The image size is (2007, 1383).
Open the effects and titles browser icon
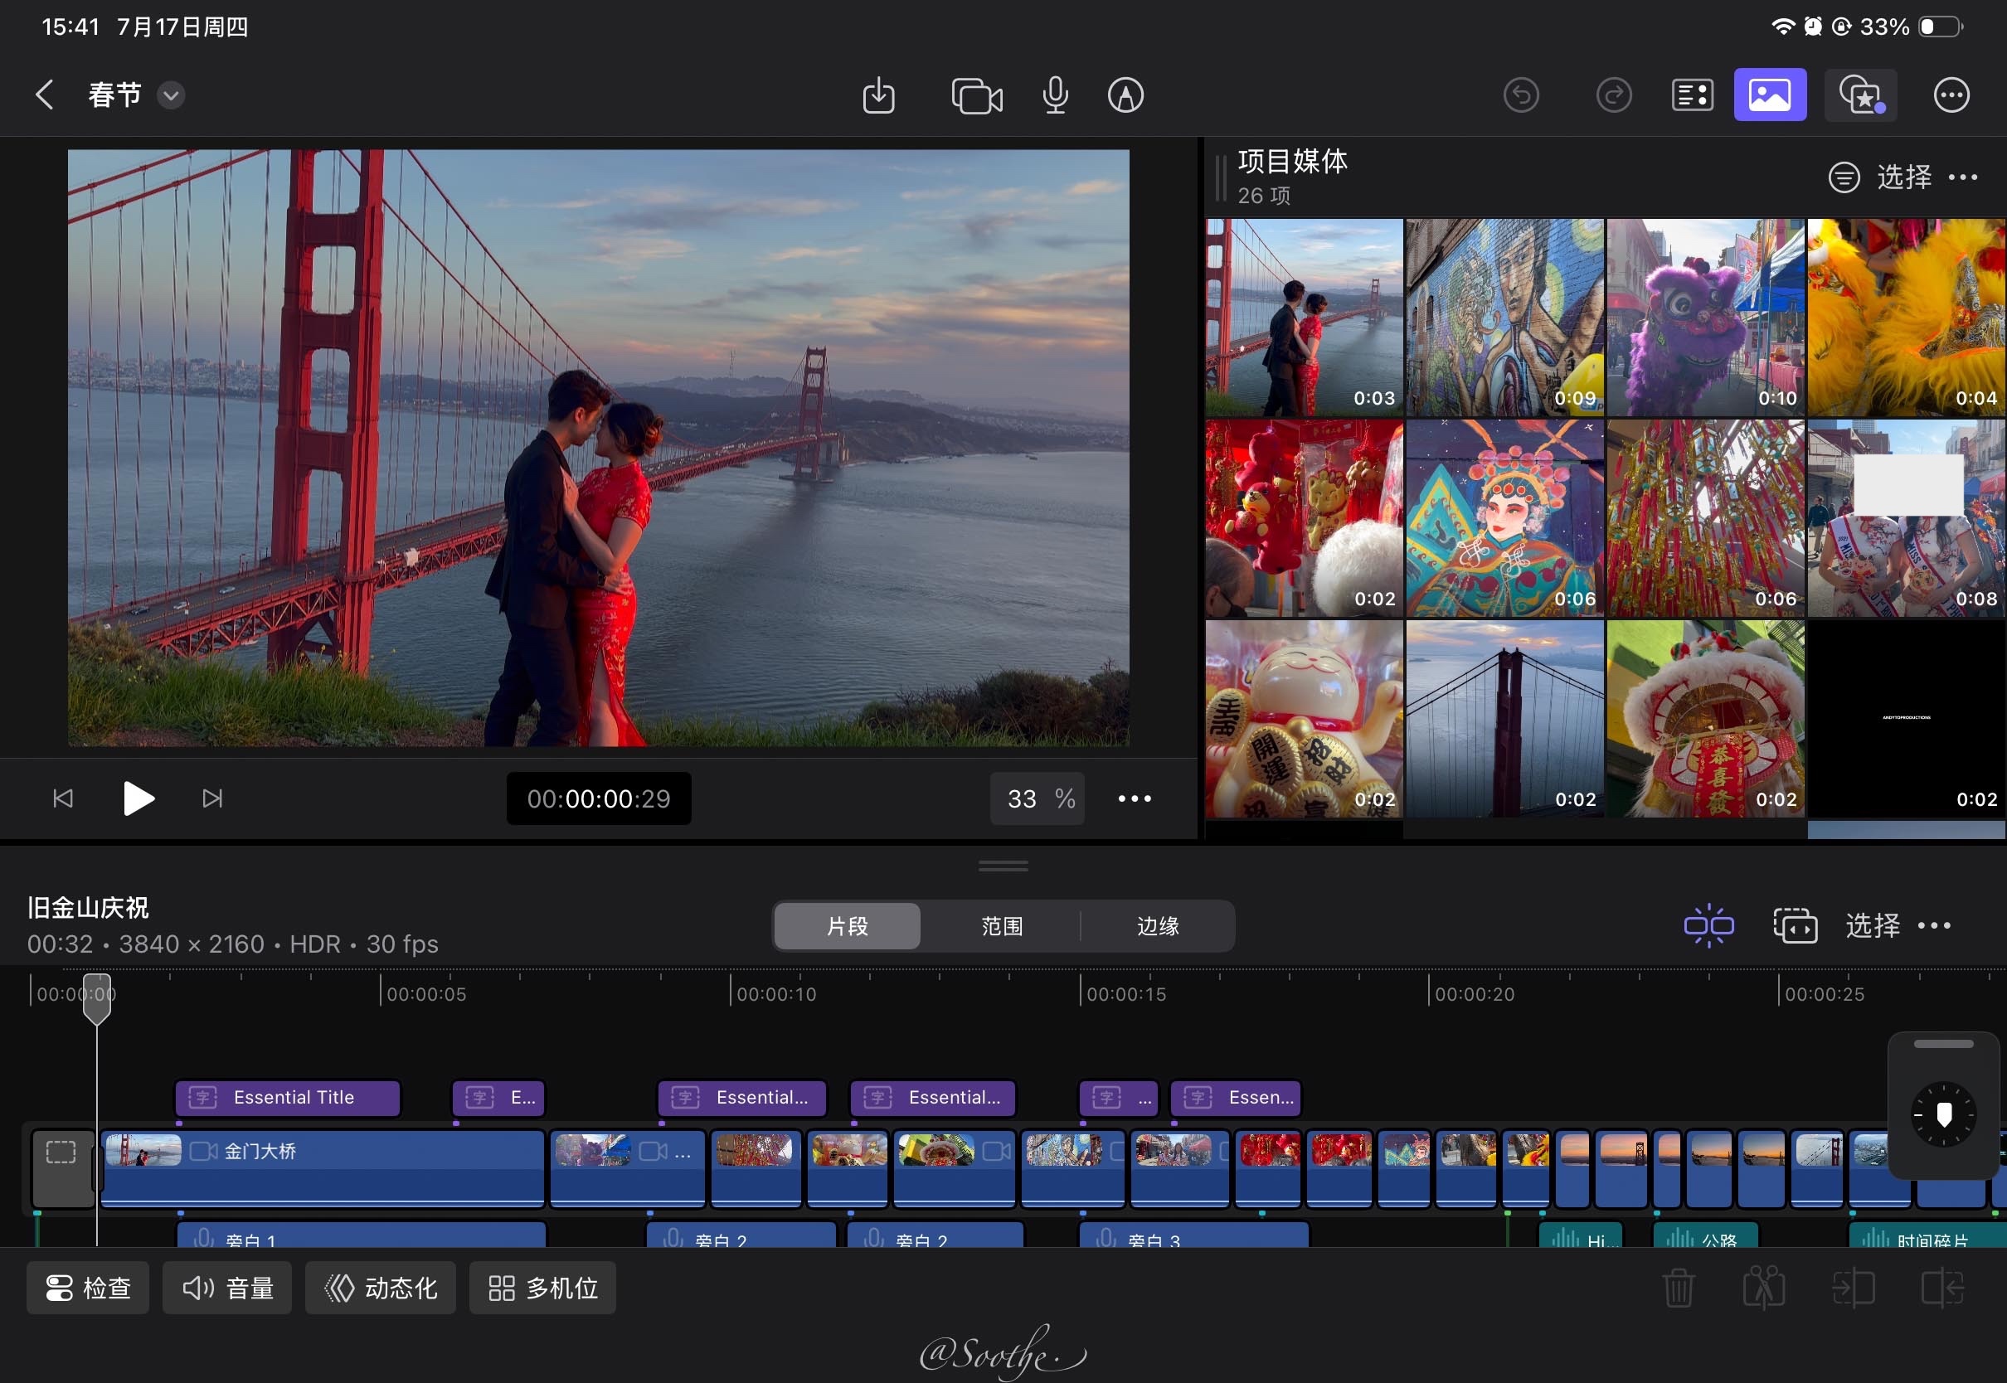(x=1860, y=95)
